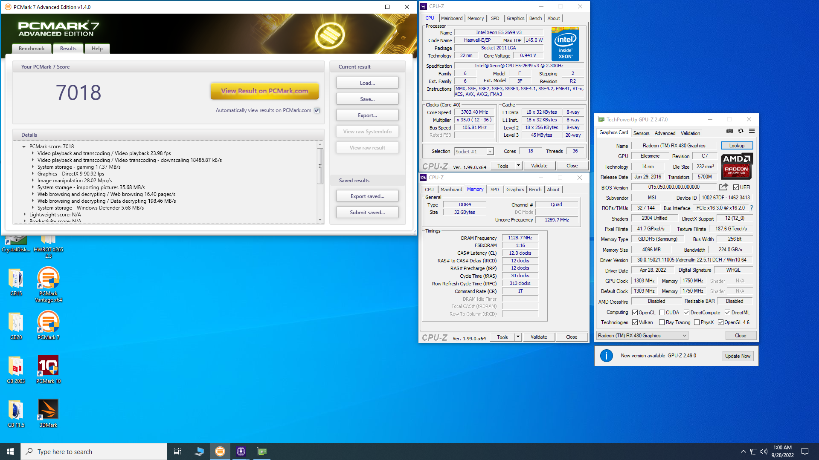Select Bench tab in top CPU-Z window

point(535,18)
